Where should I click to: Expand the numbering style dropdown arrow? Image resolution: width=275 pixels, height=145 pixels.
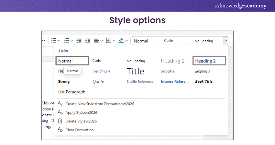(x=71, y=41)
